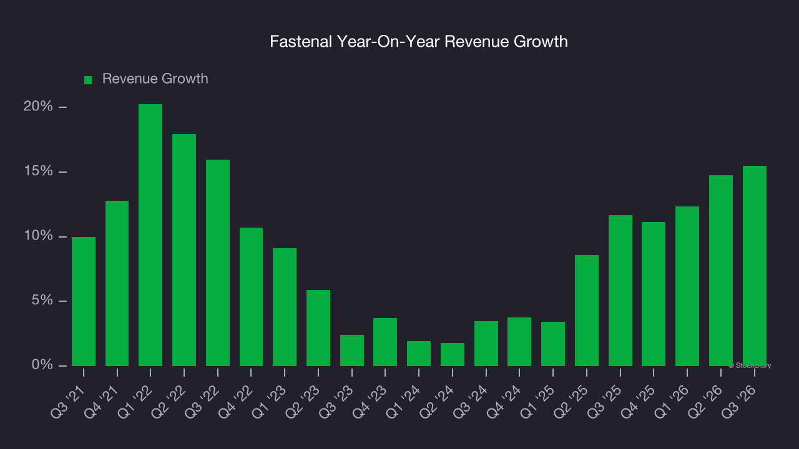Select the Q3 '25 bar
The image size is (799, 449).
point(620,291)
